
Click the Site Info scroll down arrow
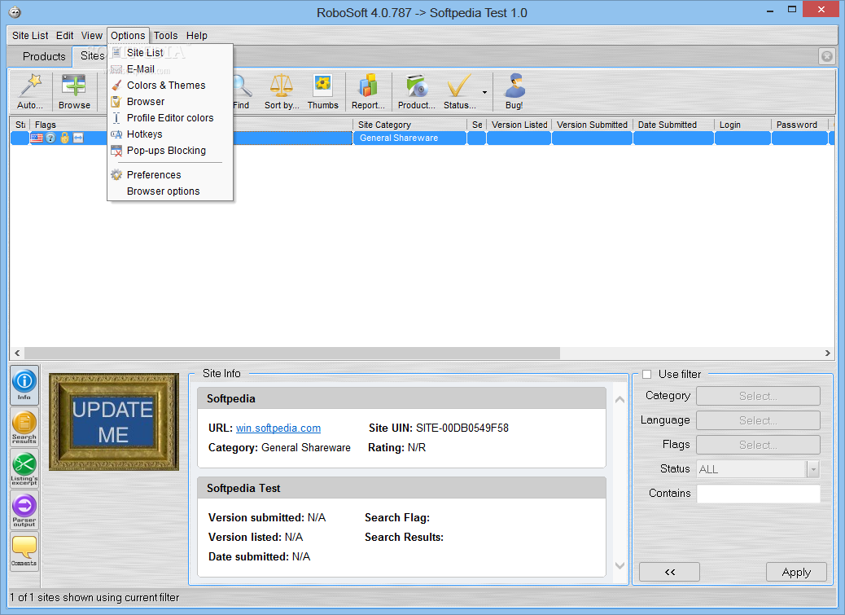(x=620, y=565)
